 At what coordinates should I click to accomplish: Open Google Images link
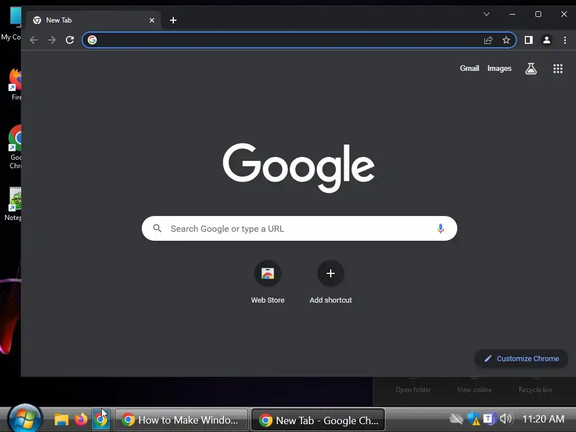(x=499, y=68)
